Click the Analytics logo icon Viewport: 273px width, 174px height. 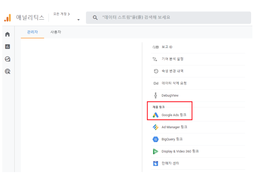pos(8,18)
